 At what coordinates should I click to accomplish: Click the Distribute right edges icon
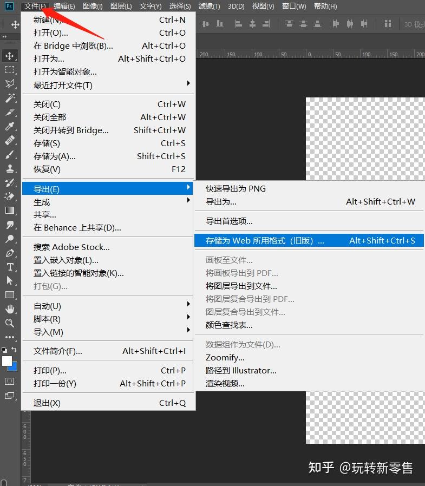click(364, 24)
